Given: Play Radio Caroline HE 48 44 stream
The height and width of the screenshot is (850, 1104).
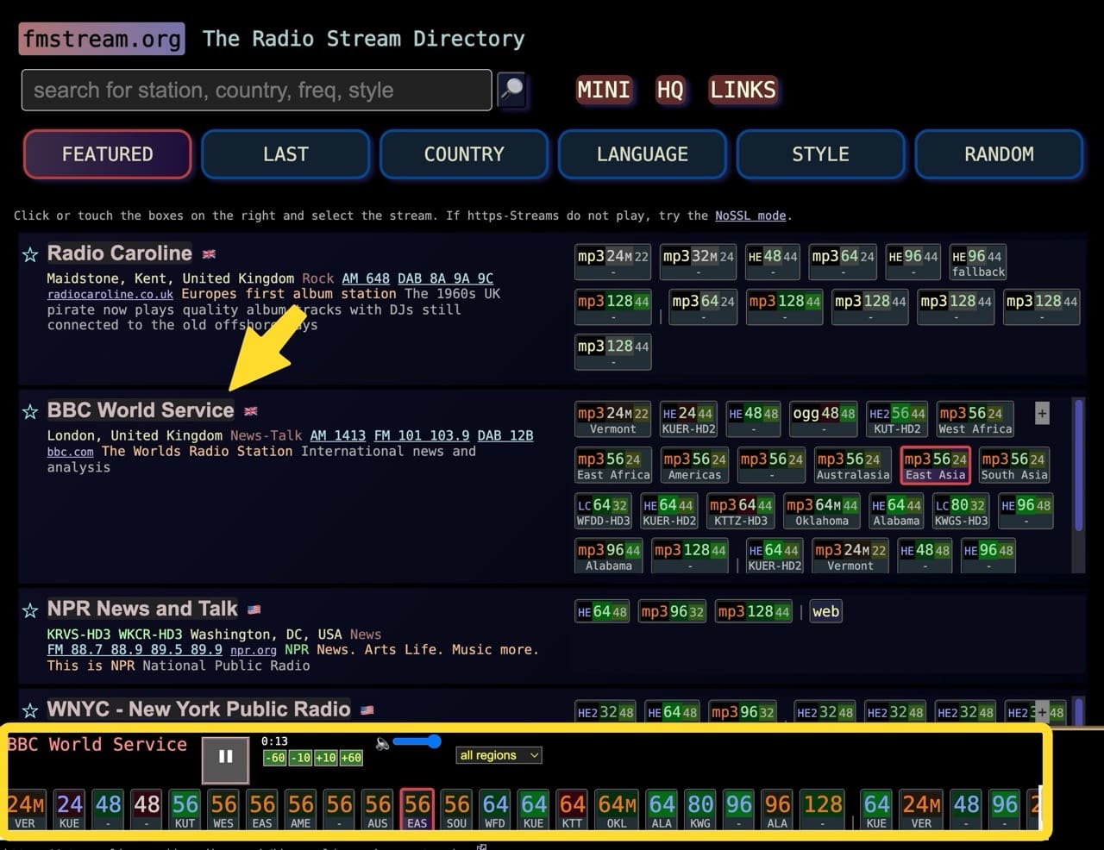Looking at the screenshot, I should coord(773,262).
